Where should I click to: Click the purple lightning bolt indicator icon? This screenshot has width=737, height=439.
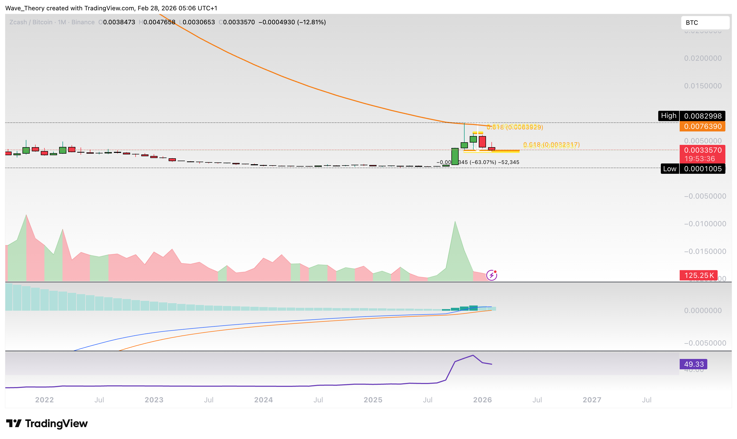(491, 276)
